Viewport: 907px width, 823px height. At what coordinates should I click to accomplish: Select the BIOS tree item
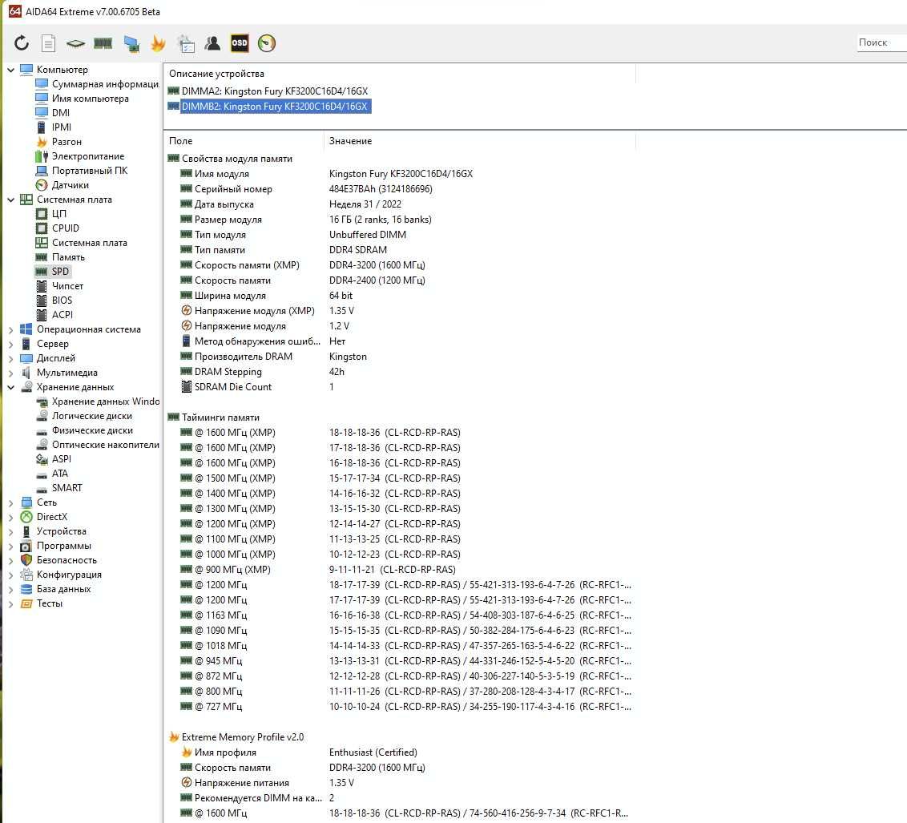[x=62, y=301]
